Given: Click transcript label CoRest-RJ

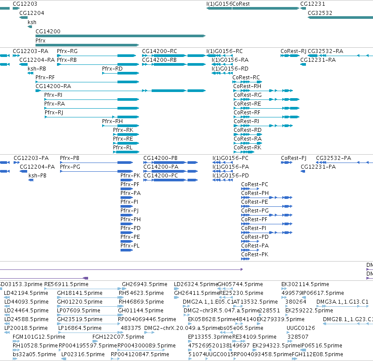Looking at the screenshot, I should tap(294, 51).
